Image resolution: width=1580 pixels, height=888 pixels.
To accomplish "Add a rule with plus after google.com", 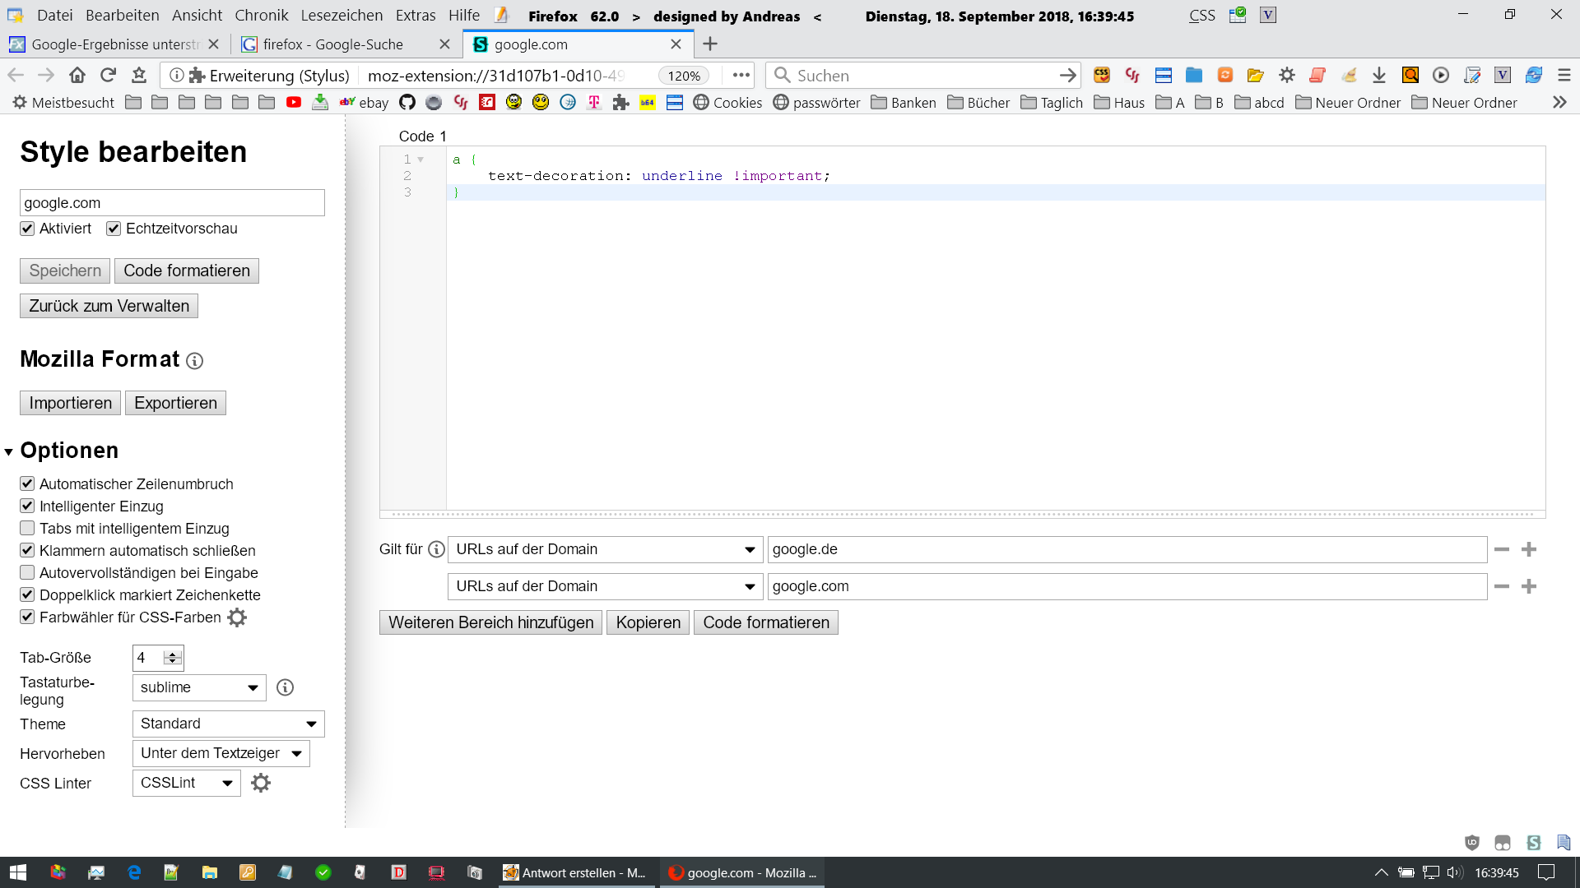I will tap(1529, 586).
